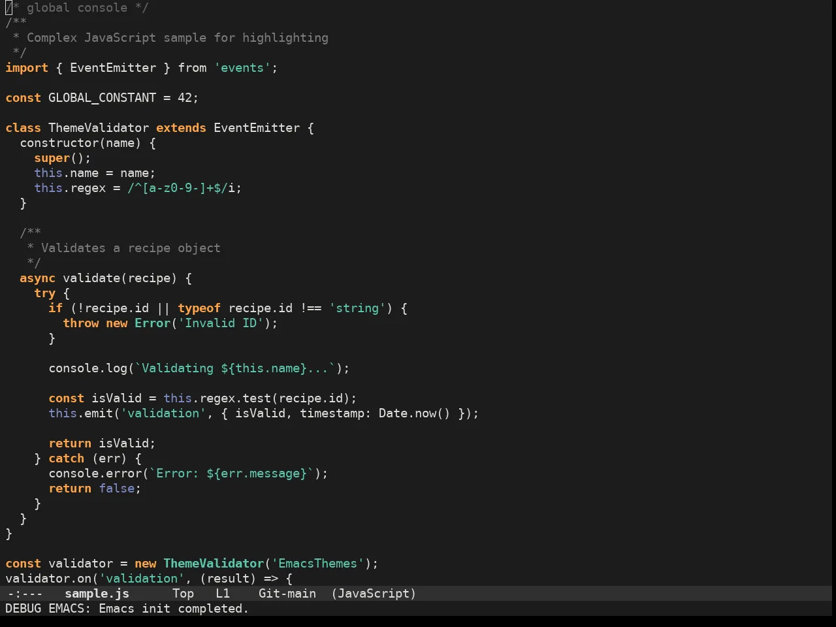The image size is (836, 627).
Task: Click the 'try' keyword
Action: (x=44, y=293)
